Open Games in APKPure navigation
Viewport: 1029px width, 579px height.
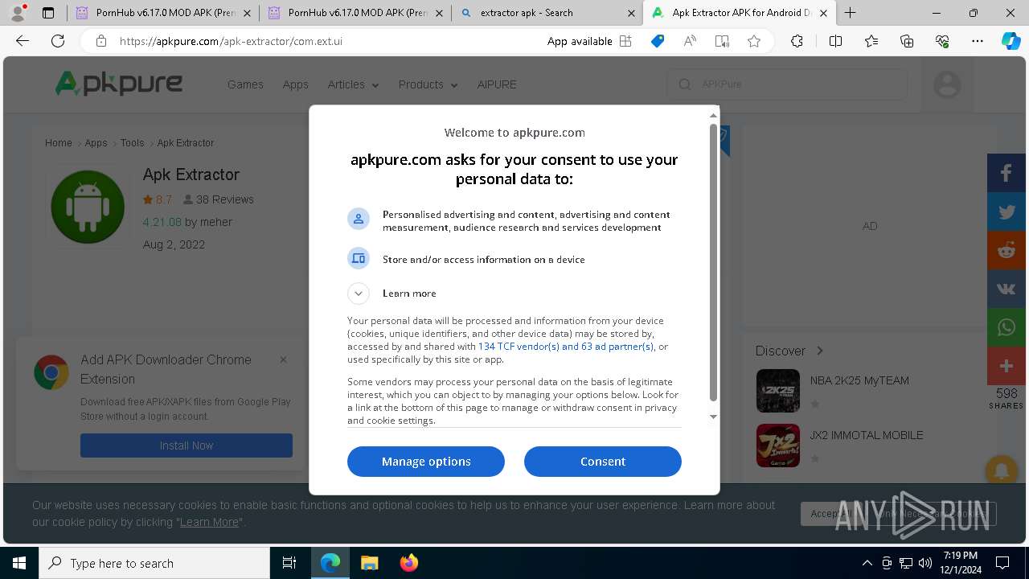coord(245,84)
